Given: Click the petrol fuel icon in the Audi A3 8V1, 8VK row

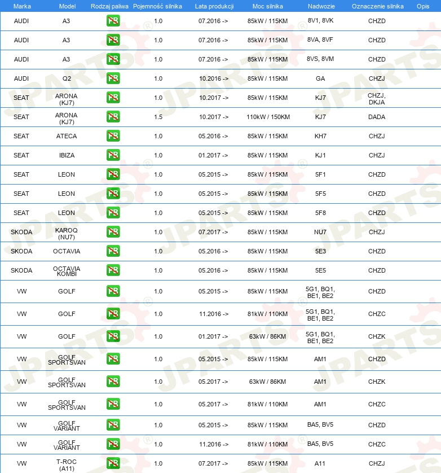Looking at the screenshot, I should click(113, 21).
